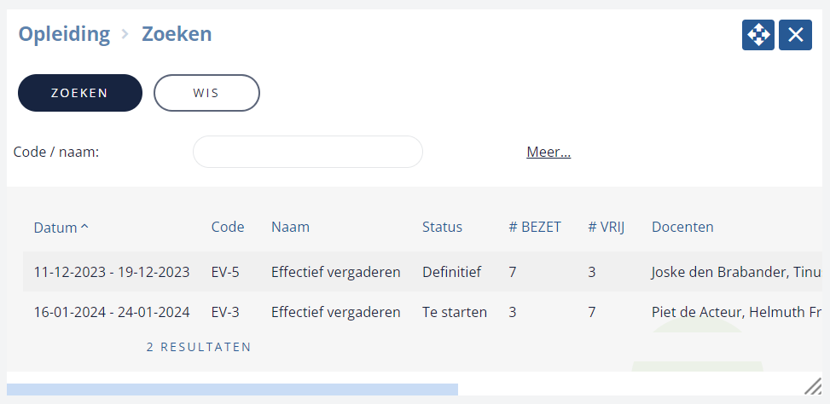
Task: Click into the Code / naam field
Action: coord(308,152)
